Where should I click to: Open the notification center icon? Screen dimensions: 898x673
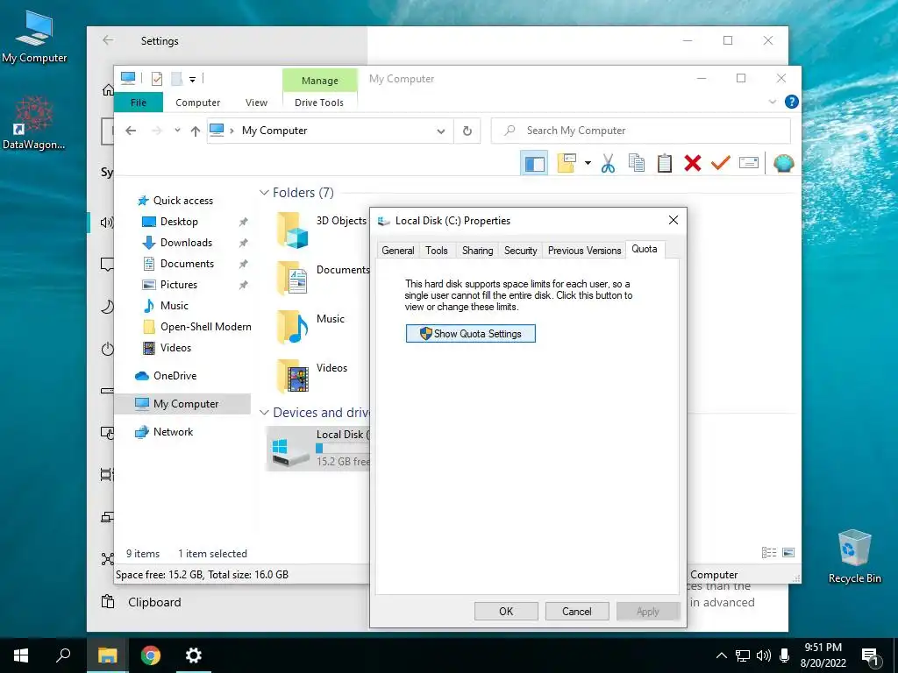click(869, 657)
